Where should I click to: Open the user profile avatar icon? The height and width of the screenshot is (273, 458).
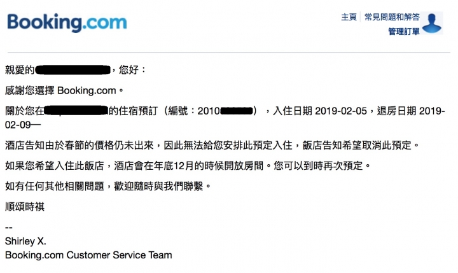pos(432,23)
